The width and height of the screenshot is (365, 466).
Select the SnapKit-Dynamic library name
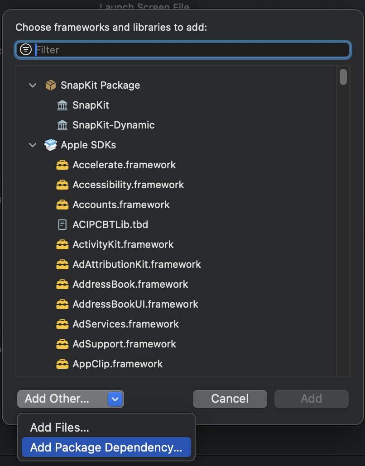click(x=114, y=125)
